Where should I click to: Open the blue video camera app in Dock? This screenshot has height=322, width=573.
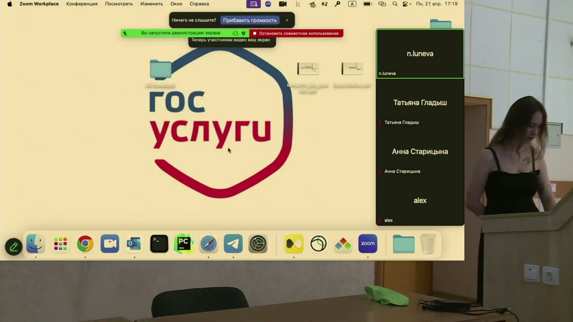pyautogui.click(x=110, y=244)
